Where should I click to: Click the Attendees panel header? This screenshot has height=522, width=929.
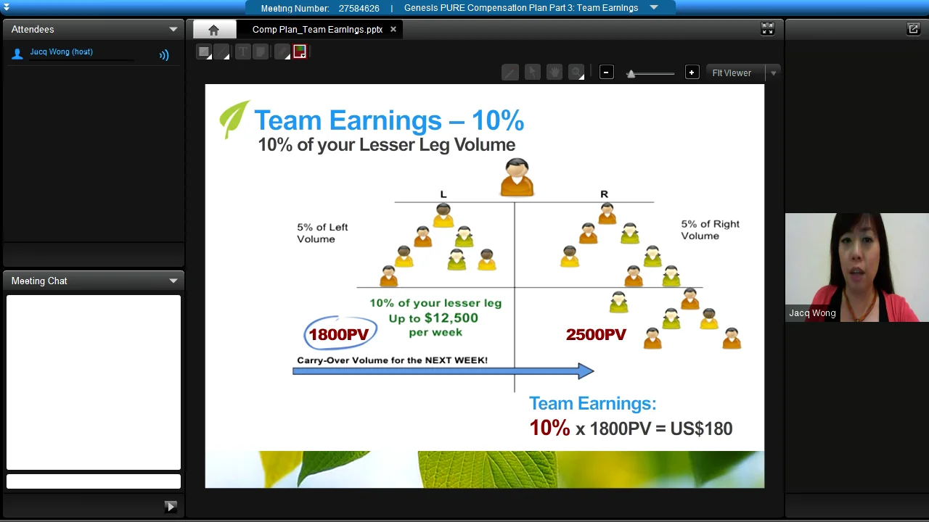click(x=94, y=30)
